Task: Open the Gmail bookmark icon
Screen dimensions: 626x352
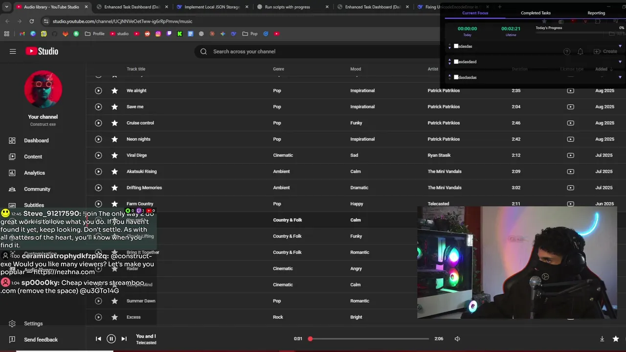Action: click(22, 34)
